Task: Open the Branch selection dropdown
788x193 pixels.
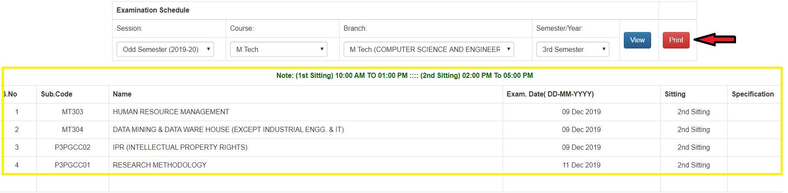Action: coord(428,49)
